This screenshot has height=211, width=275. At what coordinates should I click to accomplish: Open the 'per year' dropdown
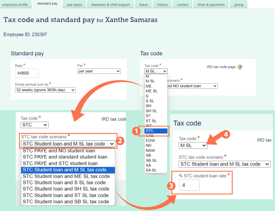click(99, 71)
